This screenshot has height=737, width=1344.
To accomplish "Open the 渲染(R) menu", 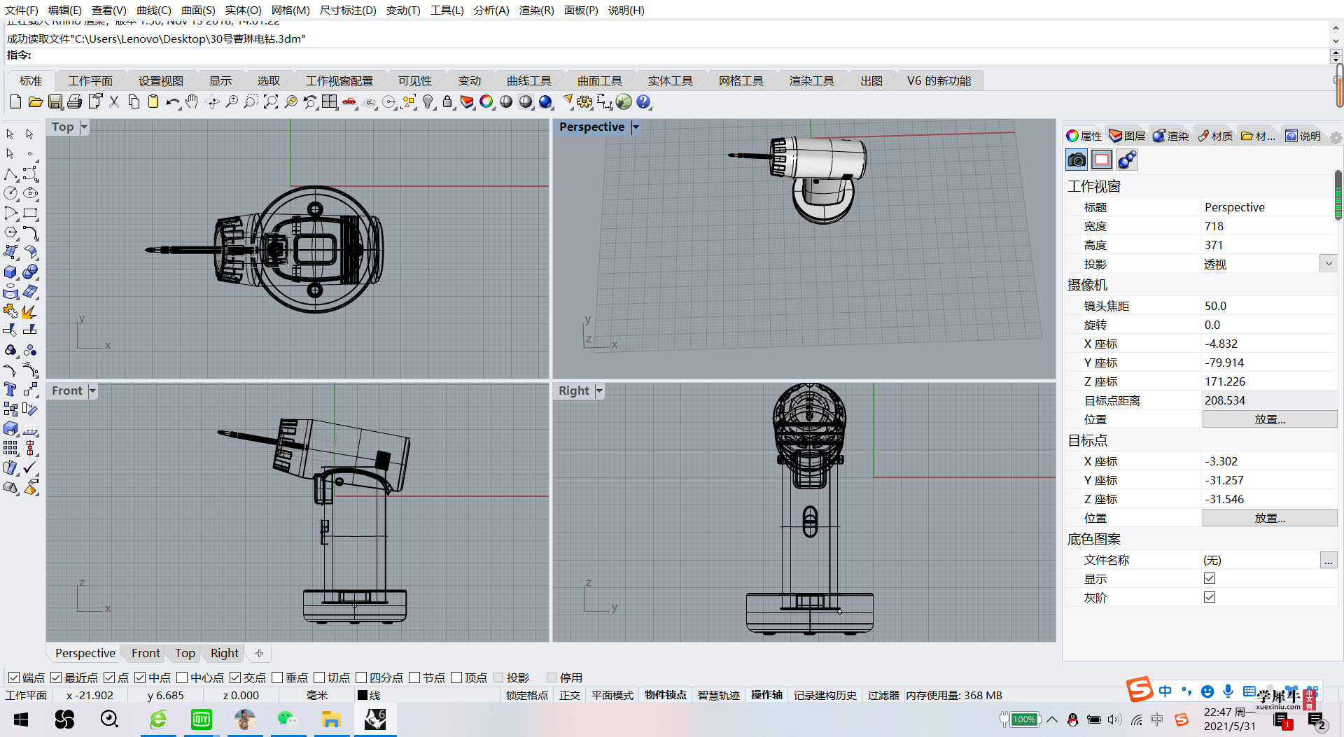I will [x=536, y=10].
